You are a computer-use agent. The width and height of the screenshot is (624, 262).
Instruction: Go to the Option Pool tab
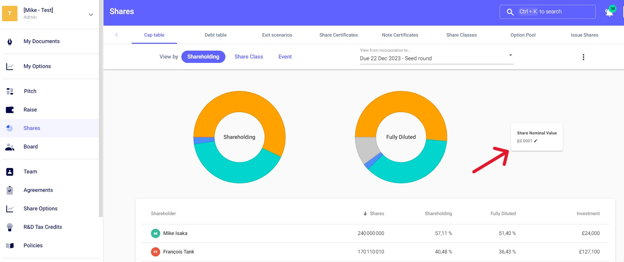[523, 35]
